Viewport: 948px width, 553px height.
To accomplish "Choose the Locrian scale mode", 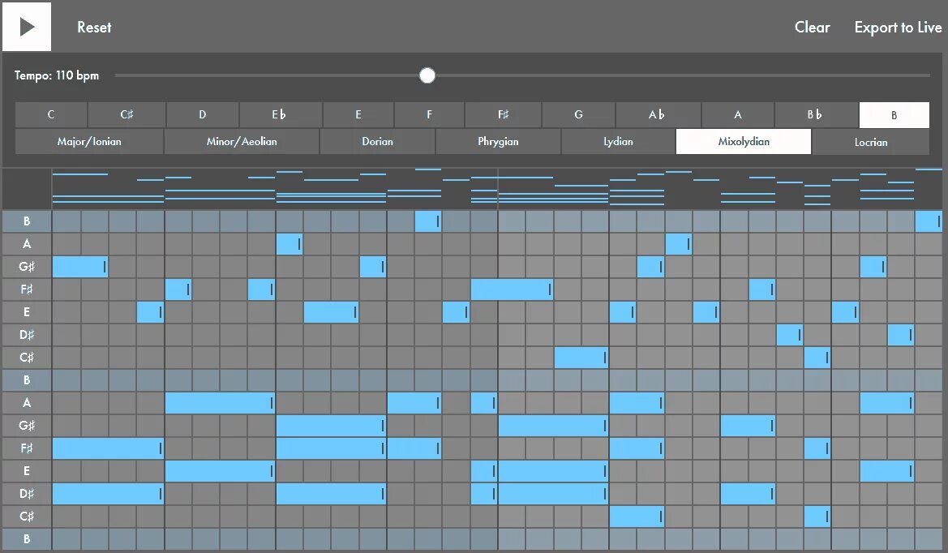I will coord(871,141).
